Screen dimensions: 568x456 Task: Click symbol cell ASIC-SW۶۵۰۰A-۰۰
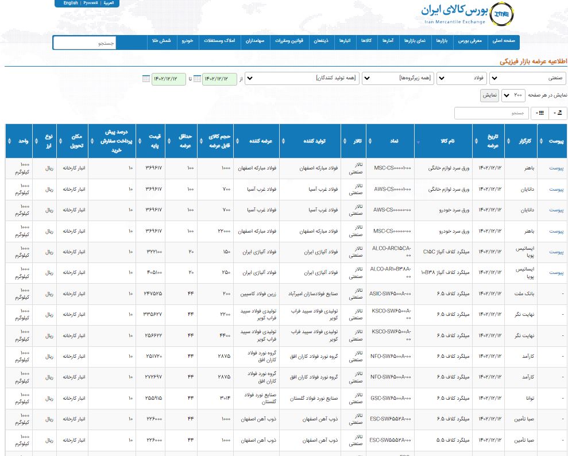[x=390, y=293]
